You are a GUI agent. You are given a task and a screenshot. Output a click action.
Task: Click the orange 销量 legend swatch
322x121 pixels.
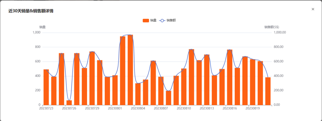(x=146, y=20)
